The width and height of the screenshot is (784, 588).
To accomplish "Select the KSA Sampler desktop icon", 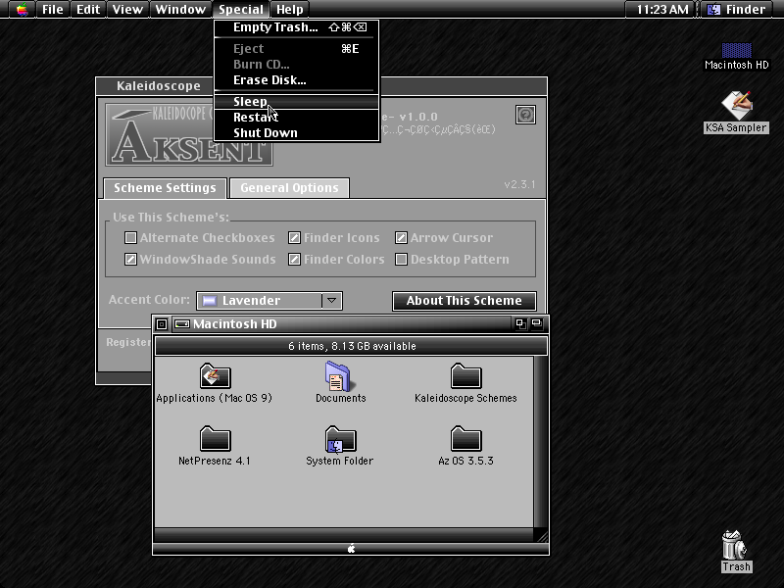I will 737,105.
